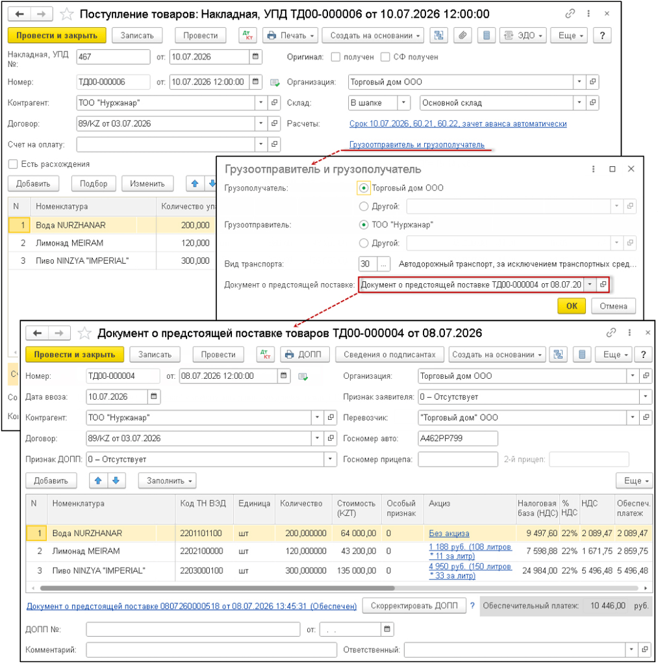Expand the Признак ДОПП dropdown
This screenshot has width=658, height=664.
pos(330,459)
